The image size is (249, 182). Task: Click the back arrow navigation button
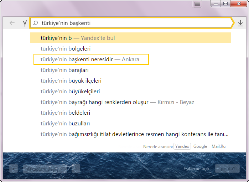pyautogui.click(x=12, y=23)
